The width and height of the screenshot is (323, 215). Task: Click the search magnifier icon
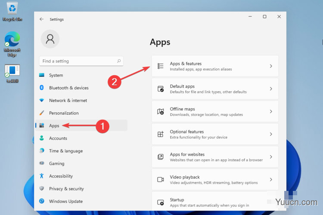tap(119, 61)
